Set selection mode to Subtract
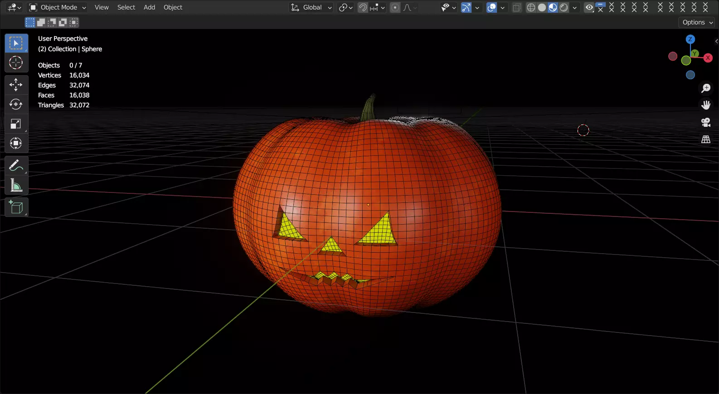This screenshot has width=719, height=394. pos(52,22)
